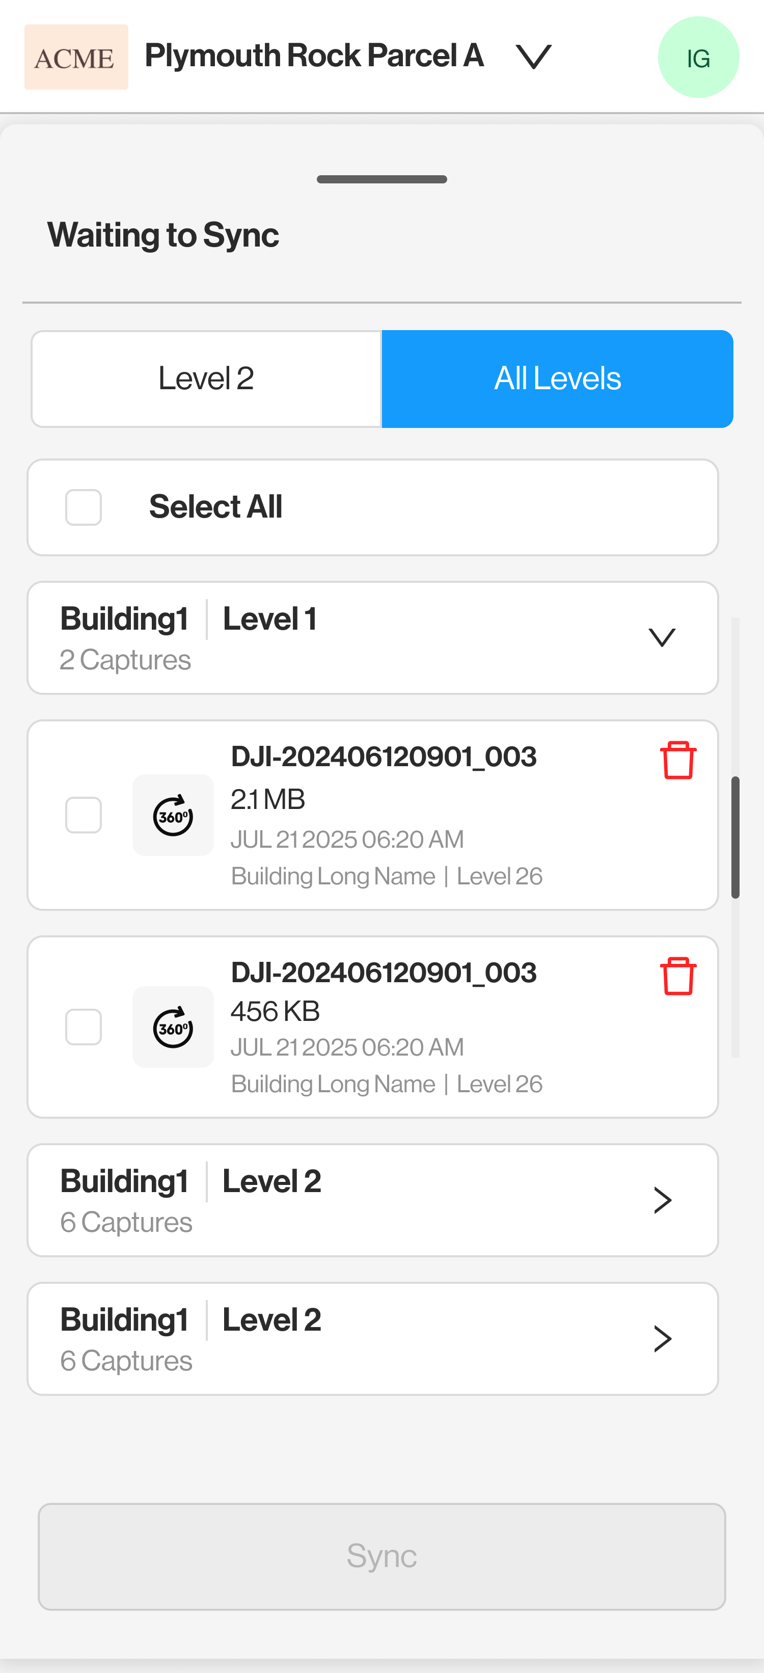Switch to the Level 2 tab

206,379
